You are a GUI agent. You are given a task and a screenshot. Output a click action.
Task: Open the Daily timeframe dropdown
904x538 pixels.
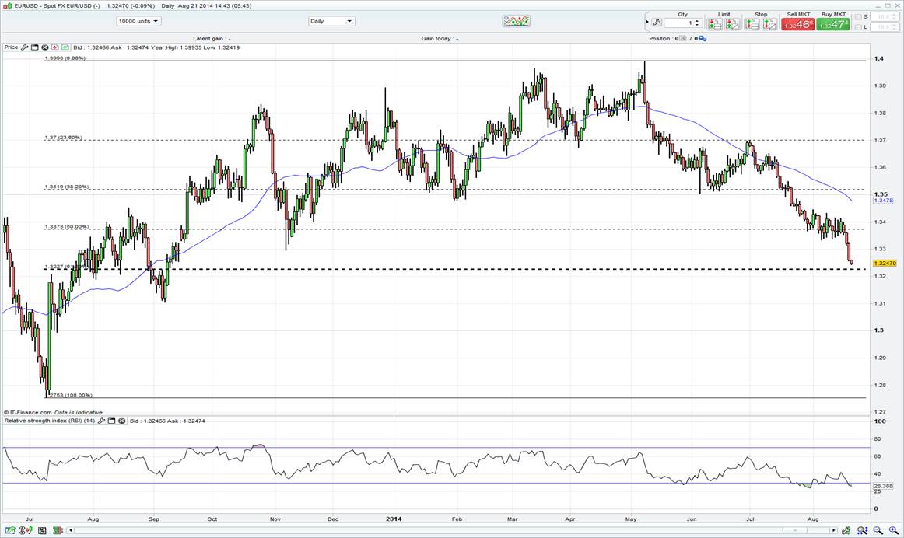click(x=331, y=21)
